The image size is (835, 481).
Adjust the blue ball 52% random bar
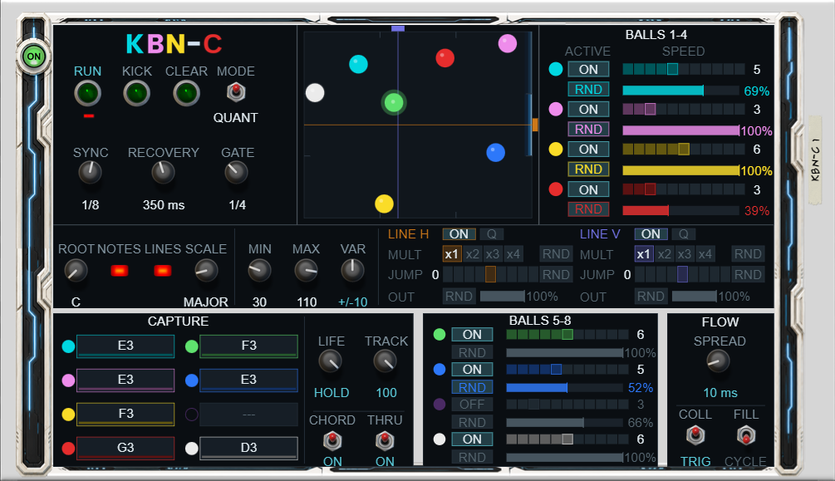click(x=564, y=388)
